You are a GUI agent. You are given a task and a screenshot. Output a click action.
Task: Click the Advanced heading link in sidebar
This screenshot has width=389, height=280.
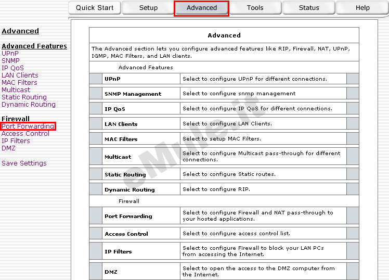pyautogui.click(x=20, y=31)
